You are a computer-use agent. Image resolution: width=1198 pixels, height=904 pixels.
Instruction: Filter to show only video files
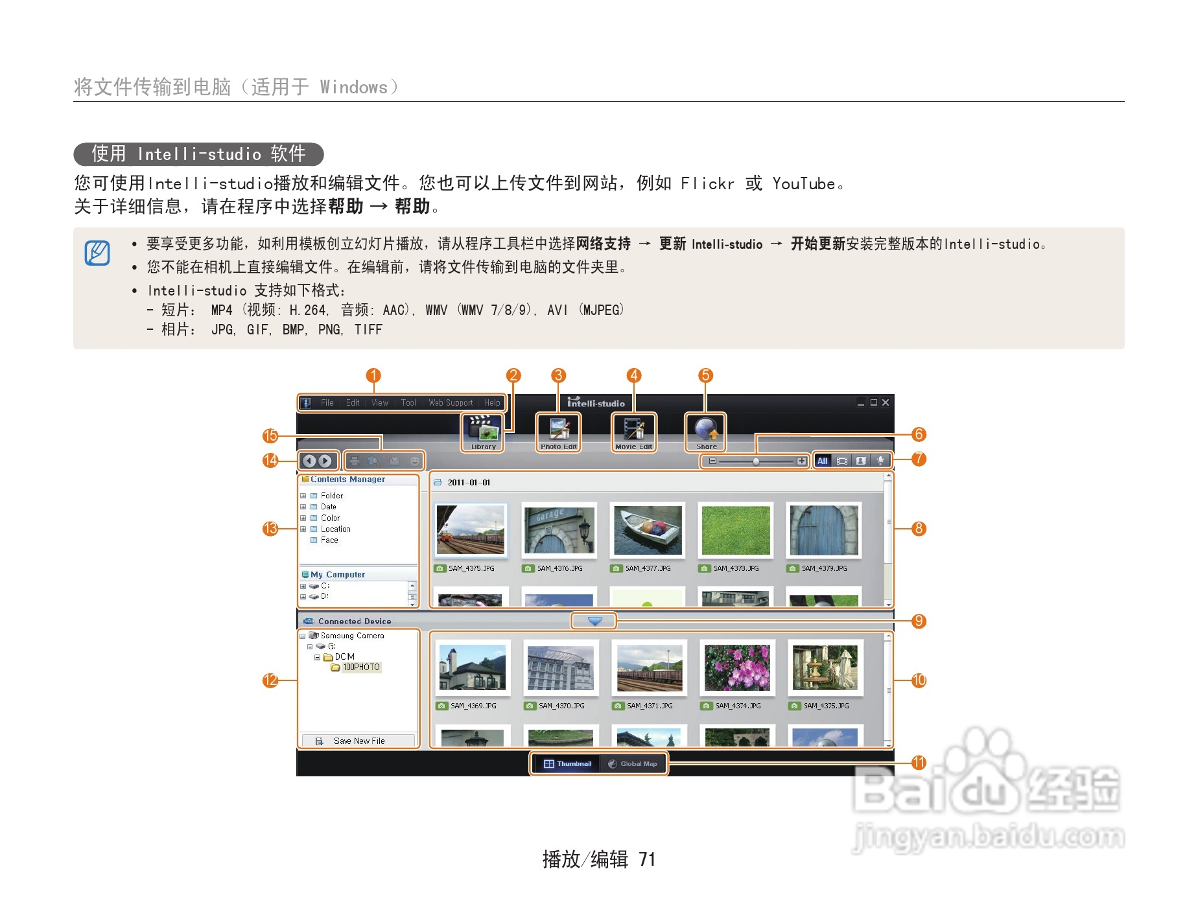pyautogui.click(x=842, y=461)
